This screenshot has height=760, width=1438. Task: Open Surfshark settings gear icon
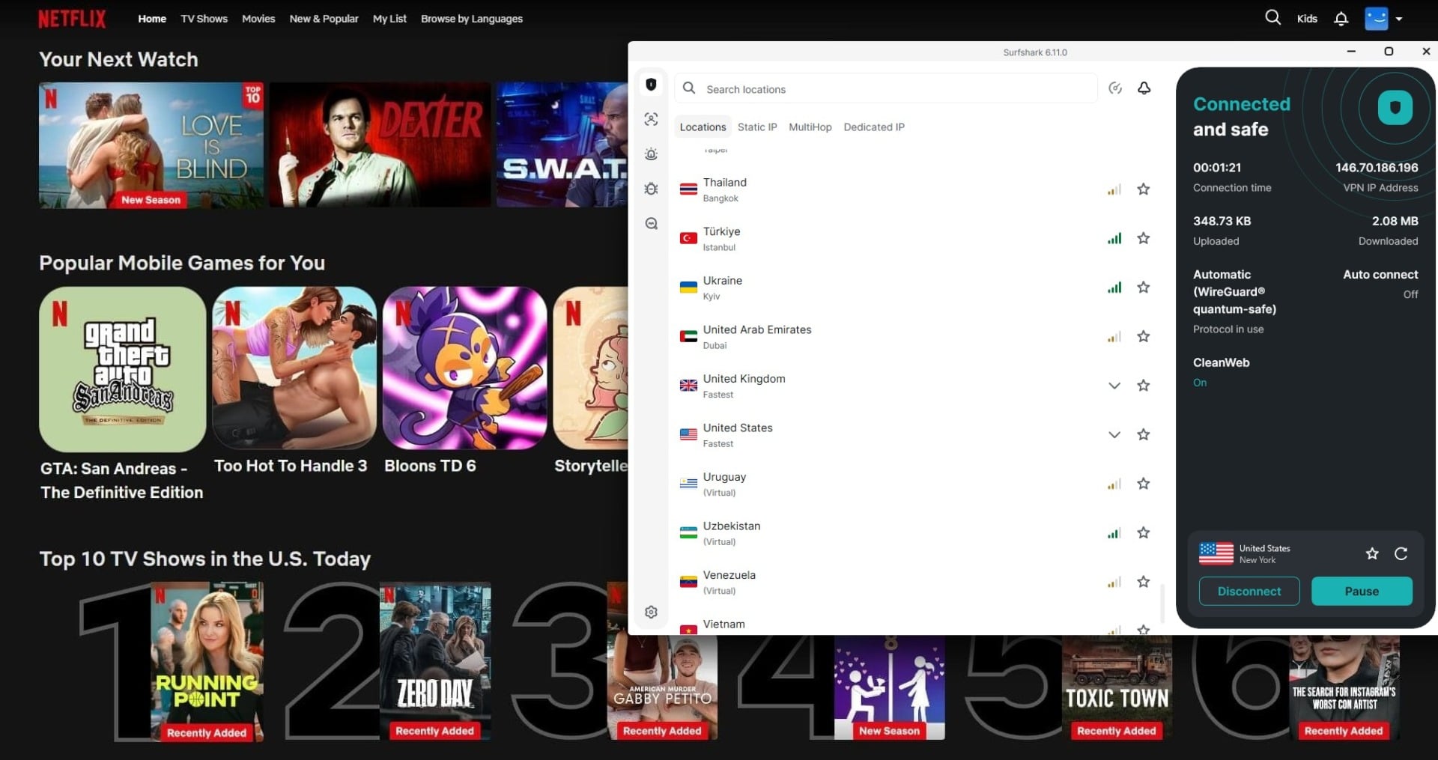click(651, 612)
